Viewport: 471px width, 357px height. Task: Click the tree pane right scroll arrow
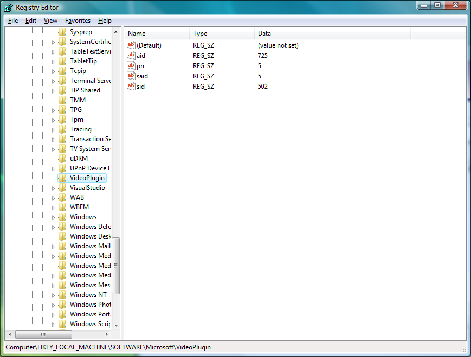(x=106, y=334)
